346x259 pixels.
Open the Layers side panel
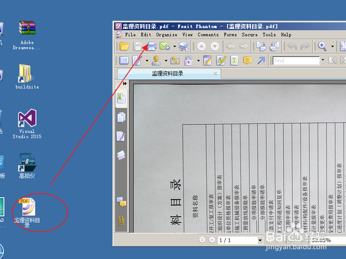point(121,155)
